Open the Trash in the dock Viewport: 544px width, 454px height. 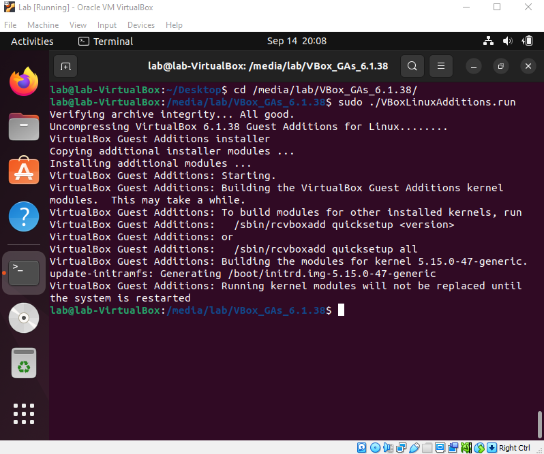[24, 363]
